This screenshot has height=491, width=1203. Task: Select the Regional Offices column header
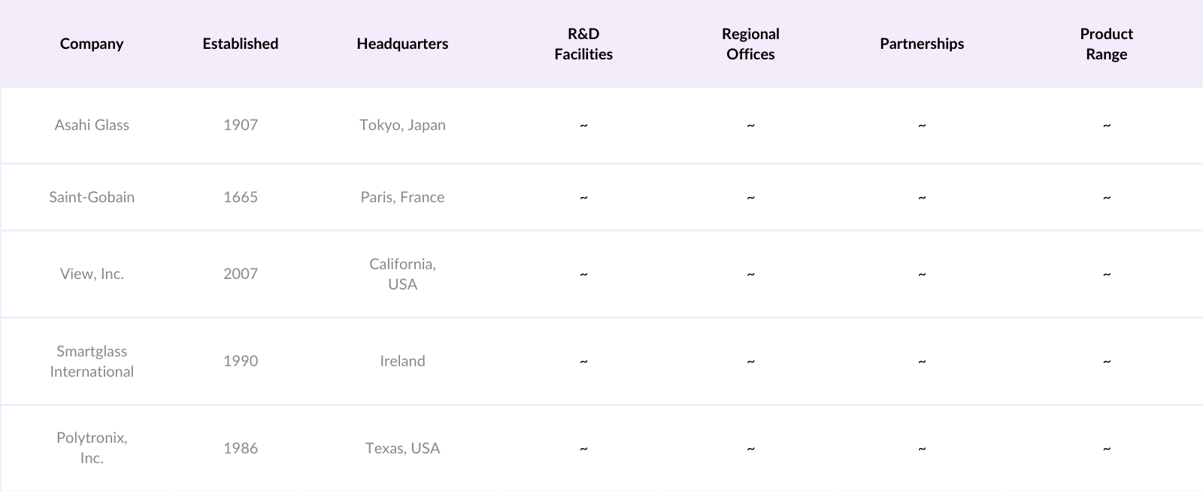[x=750, y=44]
